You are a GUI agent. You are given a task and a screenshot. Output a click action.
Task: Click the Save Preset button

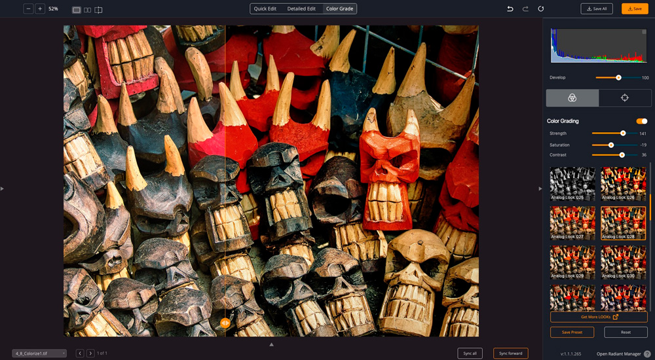point(572,333)
